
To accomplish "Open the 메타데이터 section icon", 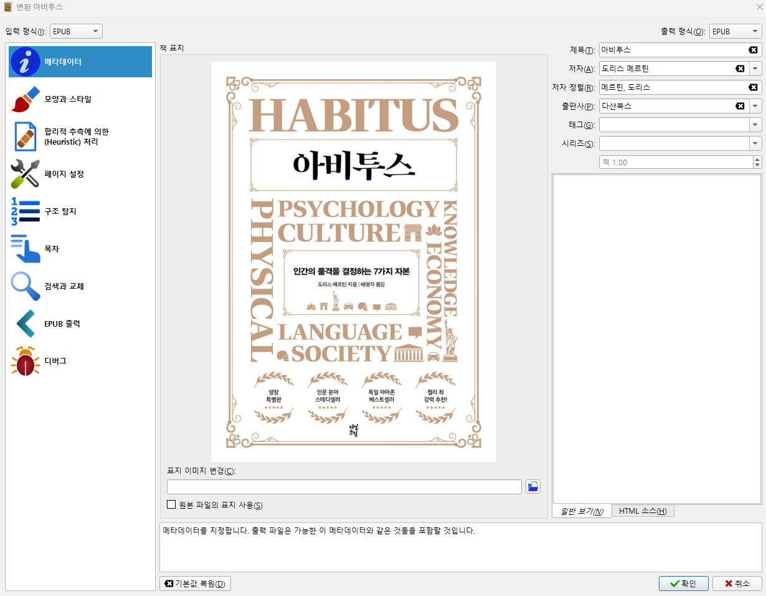I will click(26, 62).
